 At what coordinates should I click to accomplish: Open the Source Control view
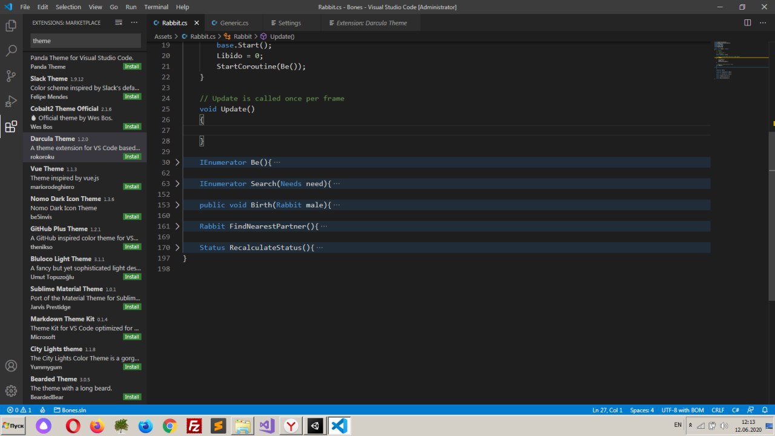click(11, 76)
